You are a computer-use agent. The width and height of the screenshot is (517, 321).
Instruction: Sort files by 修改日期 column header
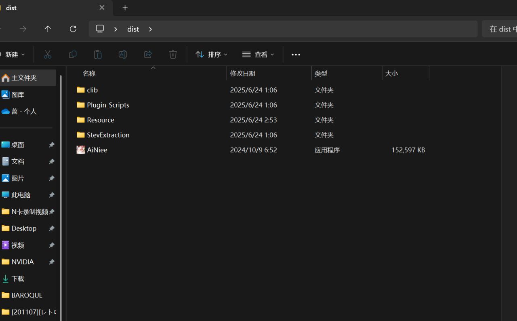pos(242,73)
